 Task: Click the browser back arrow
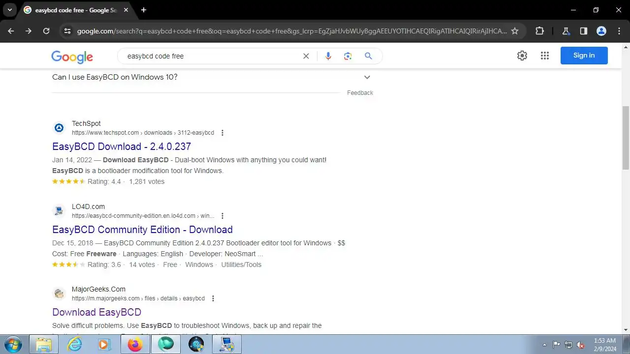tap(11, 31)
